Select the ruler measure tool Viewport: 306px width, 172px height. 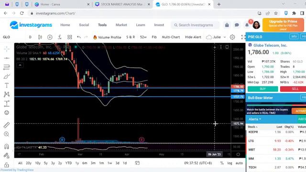click(x=7, y=125)
